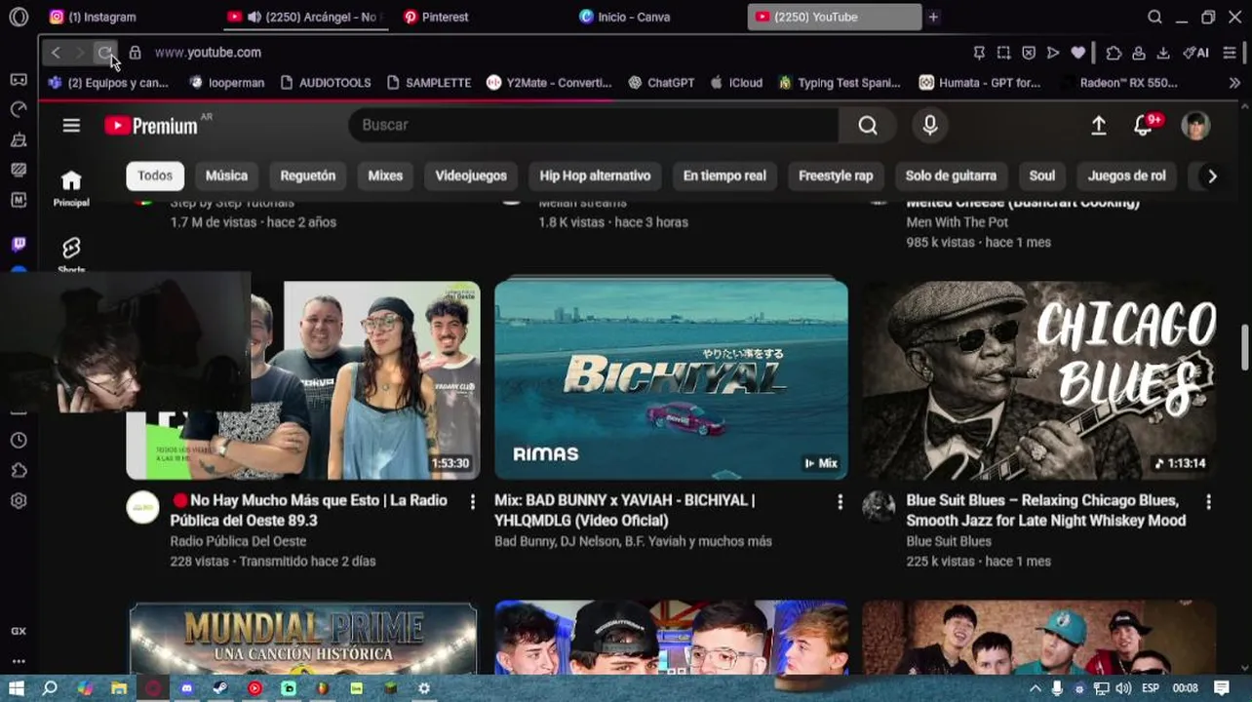Open Shorts in the YouTube mini sidebar
Screen dimensions: 1252x702
[71, 255]
